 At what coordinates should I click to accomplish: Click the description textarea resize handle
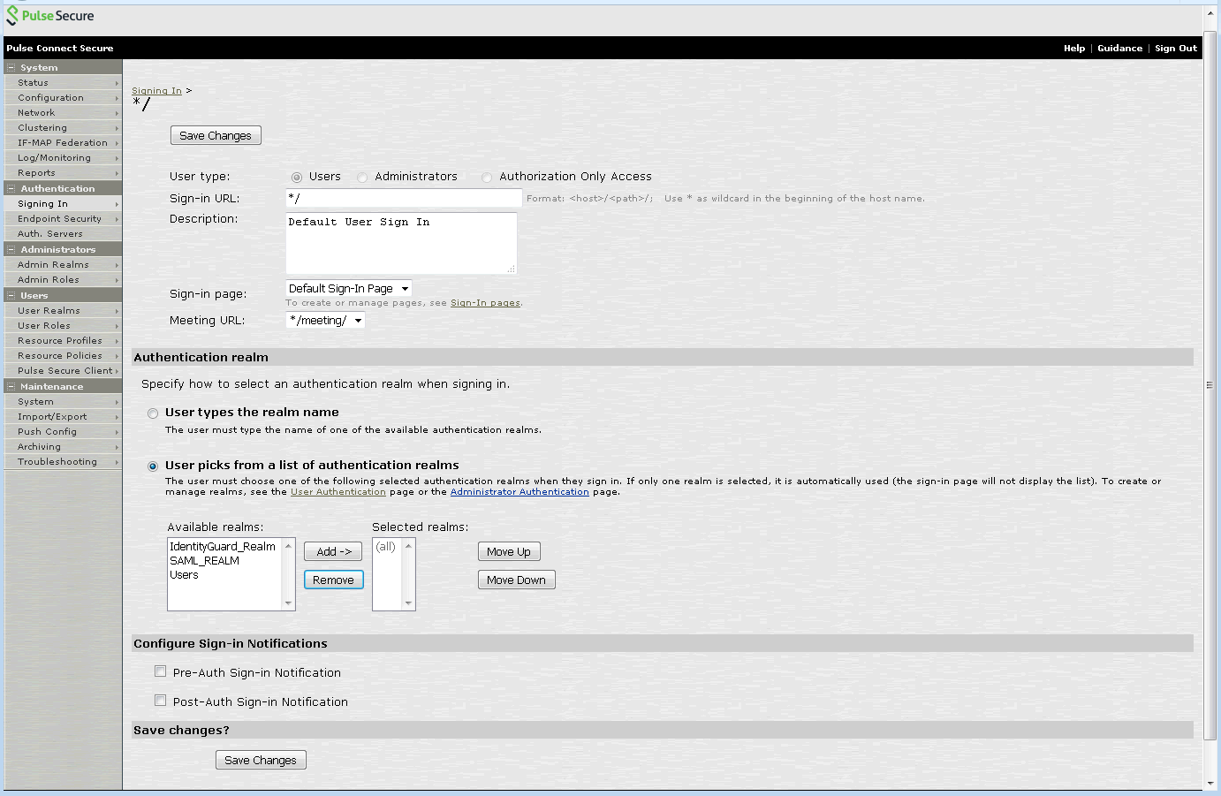click(511, 269)
